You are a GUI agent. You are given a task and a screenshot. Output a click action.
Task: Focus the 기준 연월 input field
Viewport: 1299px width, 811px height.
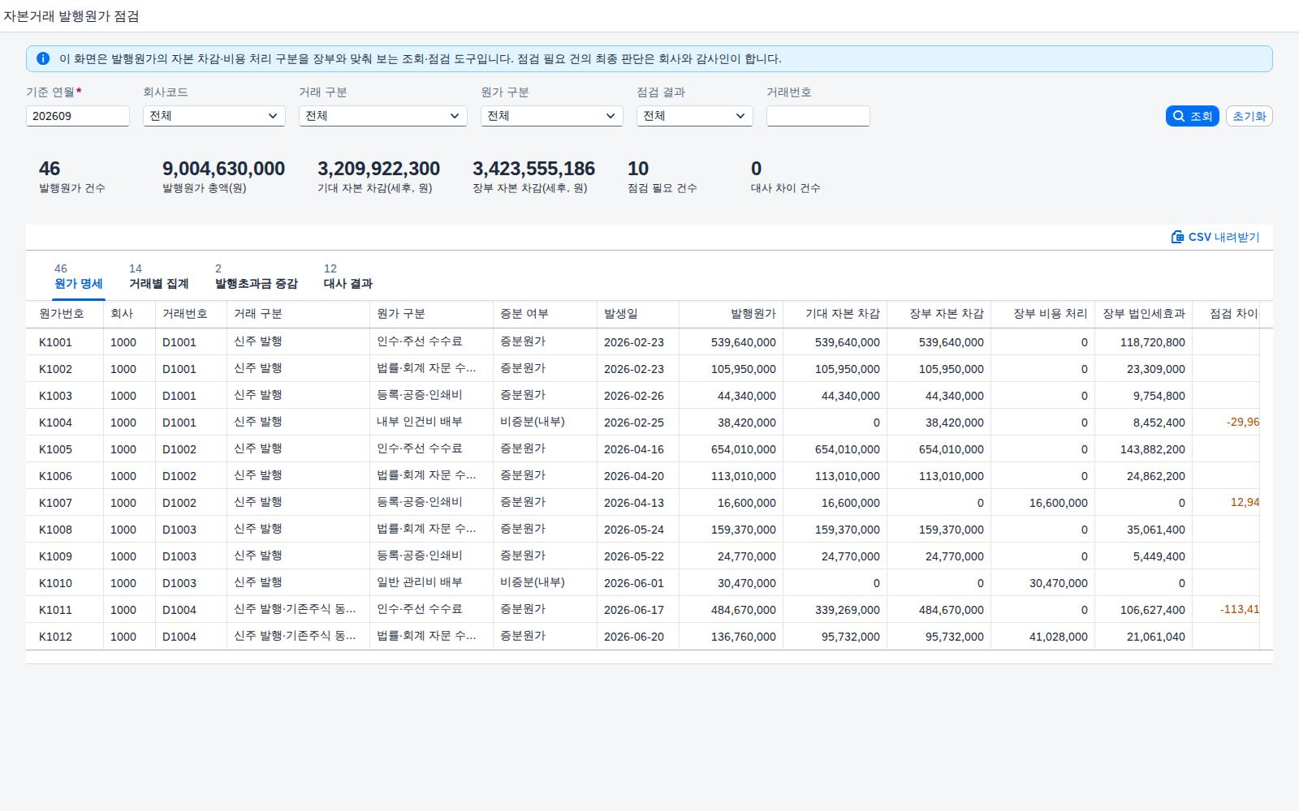pyautogui.click(x=78, y=116)
